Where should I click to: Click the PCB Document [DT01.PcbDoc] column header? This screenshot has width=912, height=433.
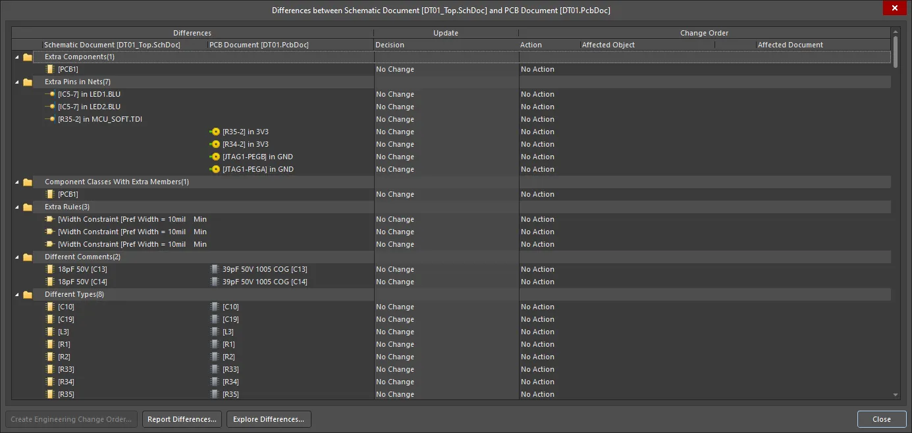258,45
